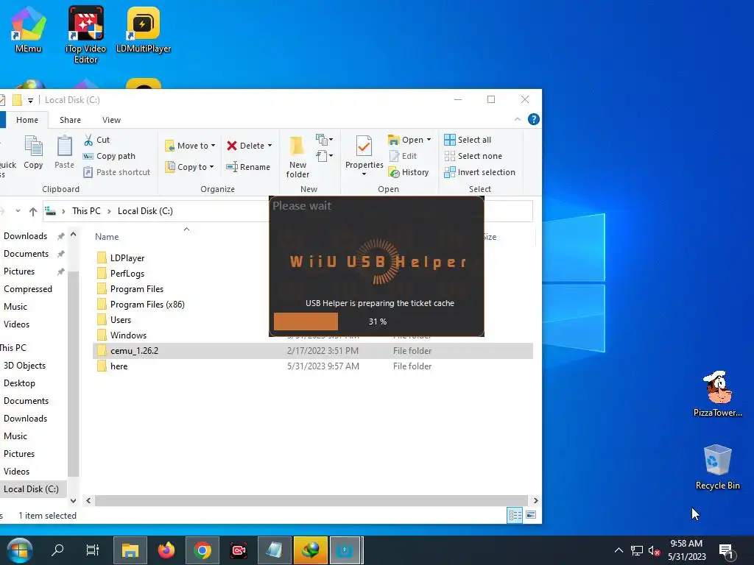Screen dimensions: 754x565
Task: Open the notification center icon
Action: pyautogui.click(x=726, y=550)
